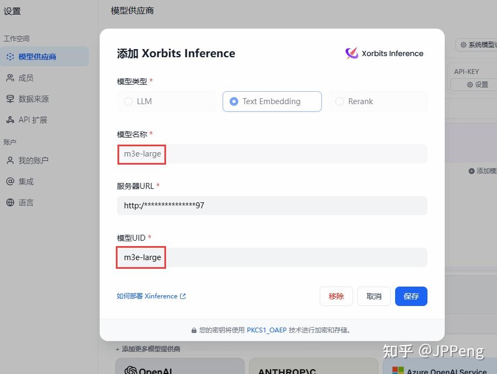
Task: Save the Xorbits Inference configuration
Action: [411, 296]
